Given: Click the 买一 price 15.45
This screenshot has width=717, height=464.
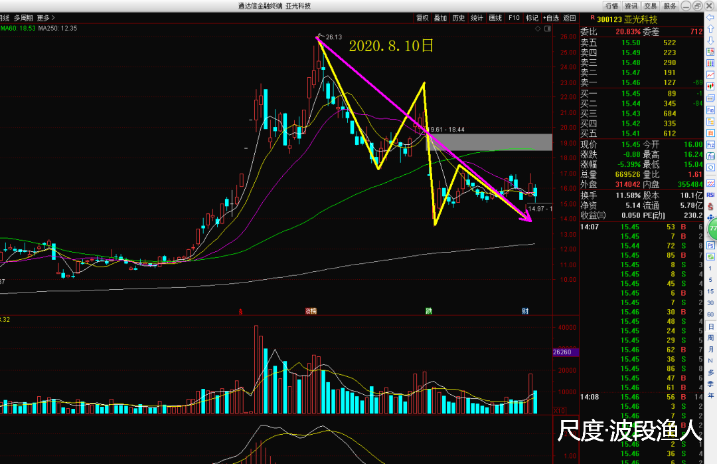Looking at the screenshot, I should [631, 94].
